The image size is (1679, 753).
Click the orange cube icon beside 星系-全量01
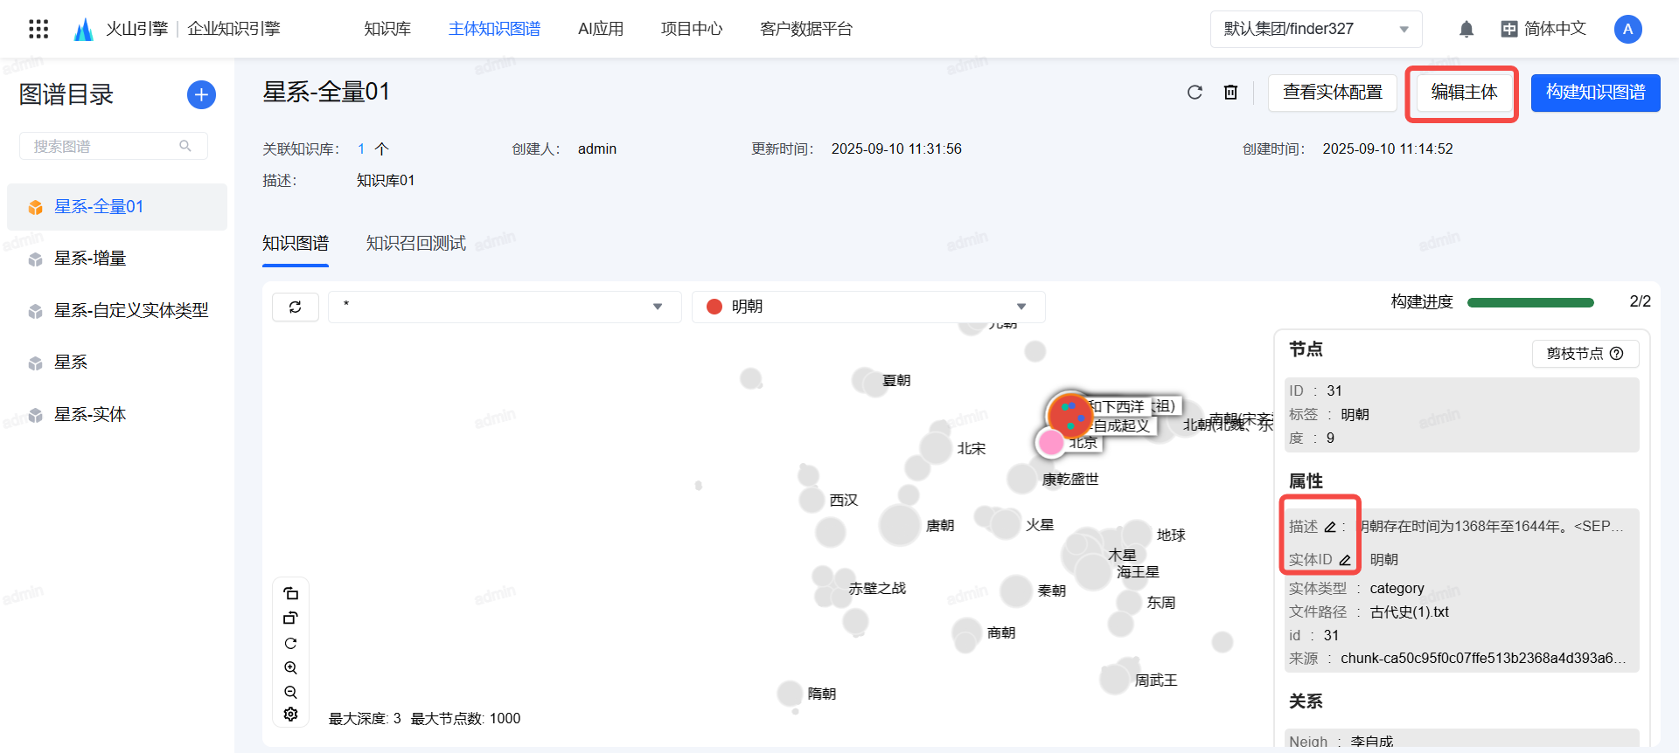35,207
